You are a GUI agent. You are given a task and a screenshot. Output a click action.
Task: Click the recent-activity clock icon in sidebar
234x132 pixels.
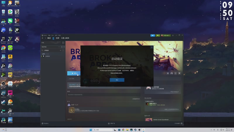(x=62, y=47)
